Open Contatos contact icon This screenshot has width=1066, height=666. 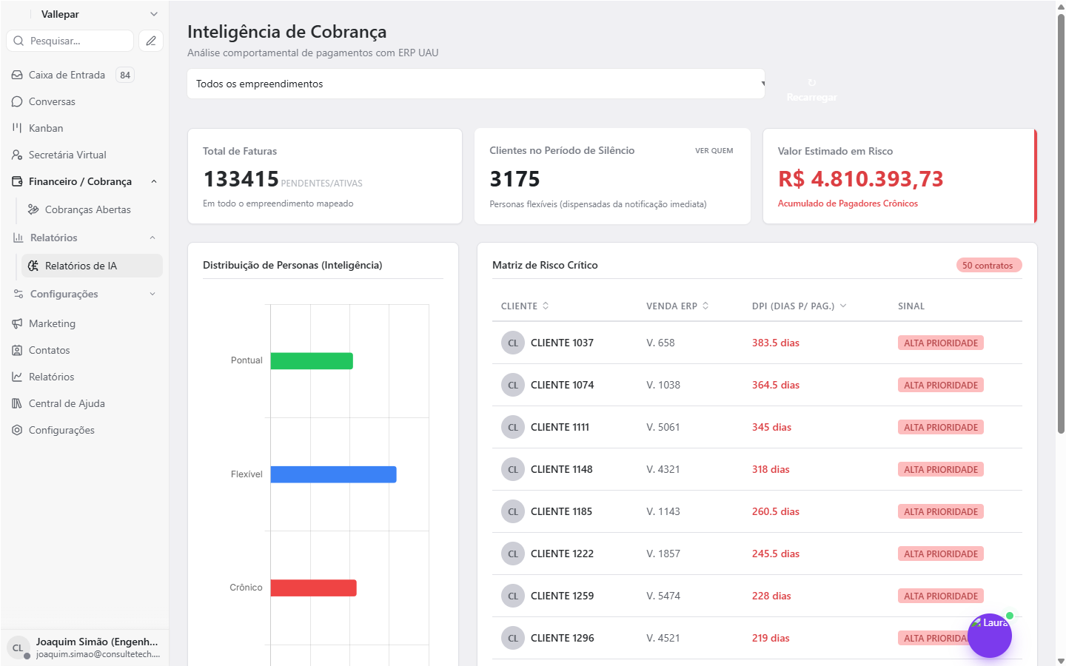click(17, 350)
